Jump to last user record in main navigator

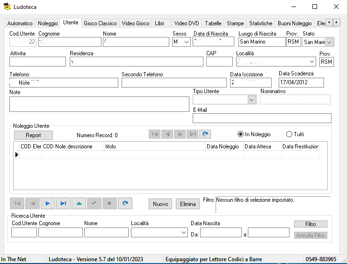pyautogui.click(x=63, y=203)
